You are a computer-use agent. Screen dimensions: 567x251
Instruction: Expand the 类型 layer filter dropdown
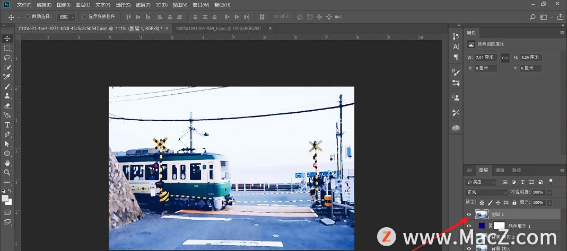pos(481,182)
